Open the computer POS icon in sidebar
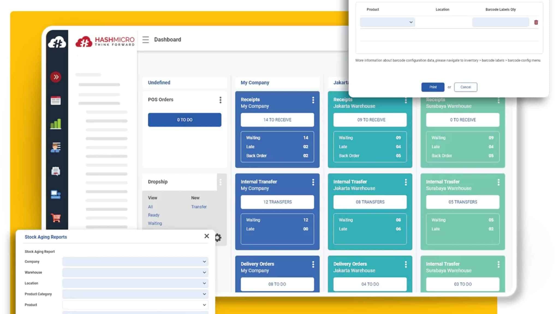The width and height of the screenshot is (559, 314). click(56, 195)
